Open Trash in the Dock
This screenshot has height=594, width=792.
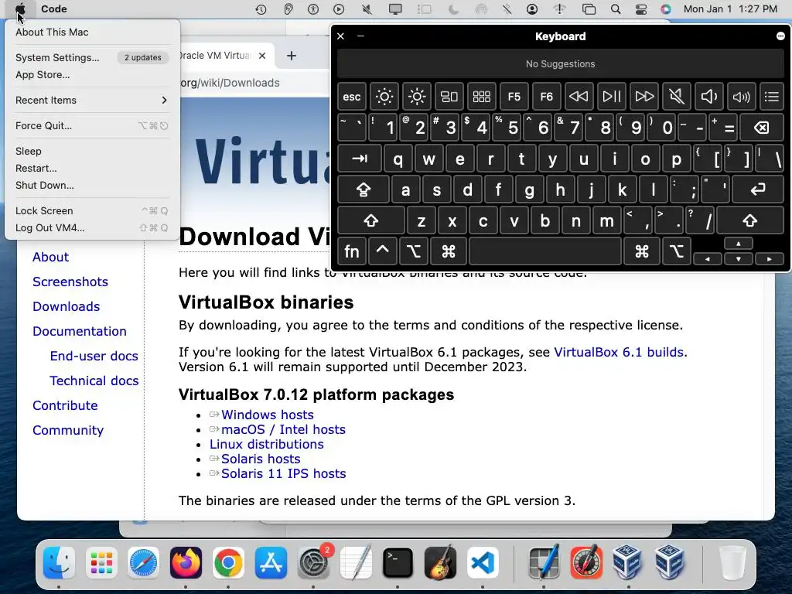(x=732, y=562)
